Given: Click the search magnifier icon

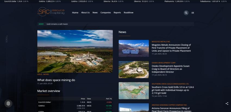Looking at the screenshot, I should pyautogui.click(x=186, y=13).
